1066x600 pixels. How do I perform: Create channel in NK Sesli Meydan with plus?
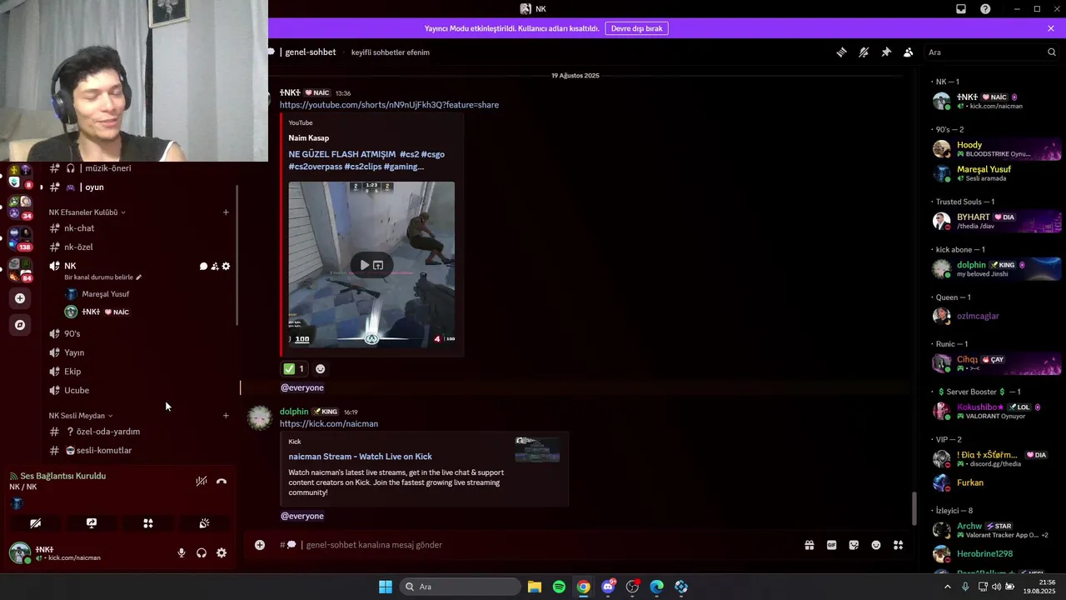[226, 416]
